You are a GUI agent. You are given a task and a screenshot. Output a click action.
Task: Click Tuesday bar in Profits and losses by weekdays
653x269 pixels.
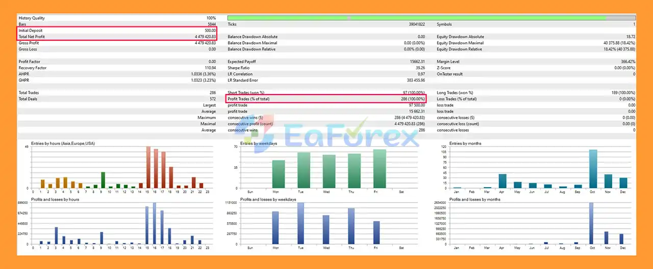pyautogui.click(x=300, y=223)
